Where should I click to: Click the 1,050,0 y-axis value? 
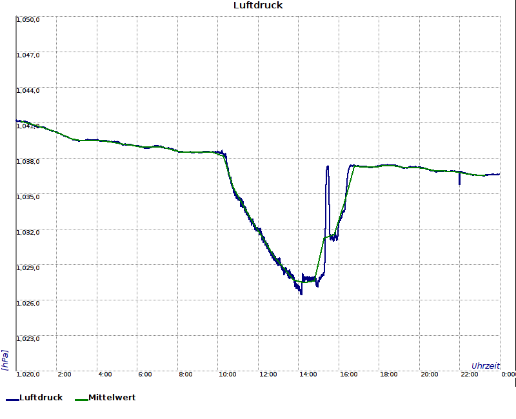[x=28, y=20]
